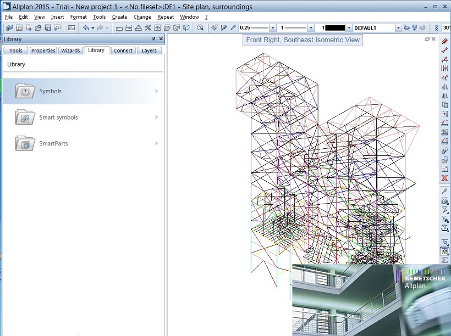Image resolution: width=451 pixels, height=336 pixels.
Task: Switch to the Layers tab
Action: tap(149, 51)
